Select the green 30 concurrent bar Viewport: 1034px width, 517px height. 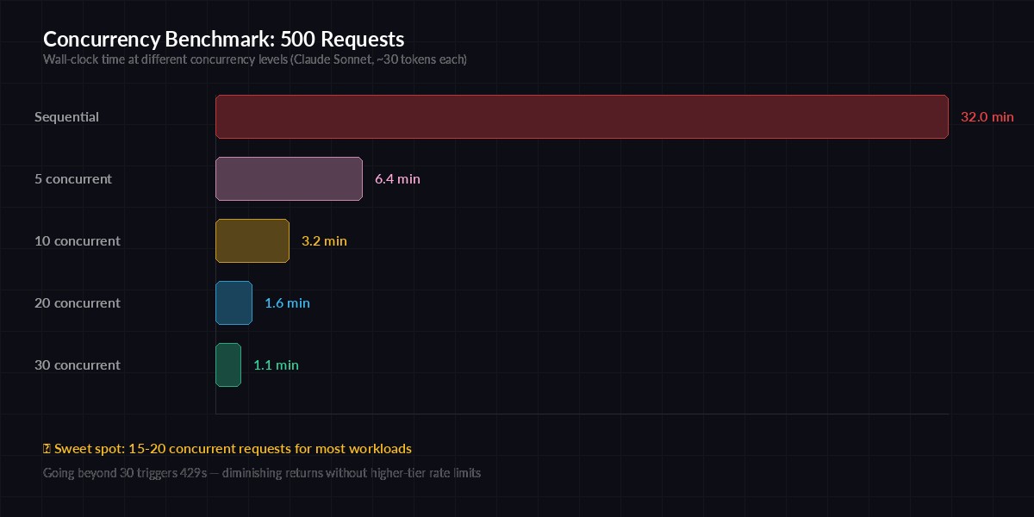click(228, 364)
